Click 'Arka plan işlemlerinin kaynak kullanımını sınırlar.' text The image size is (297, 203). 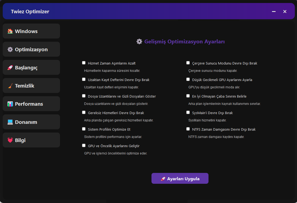(x=225, y=104)
